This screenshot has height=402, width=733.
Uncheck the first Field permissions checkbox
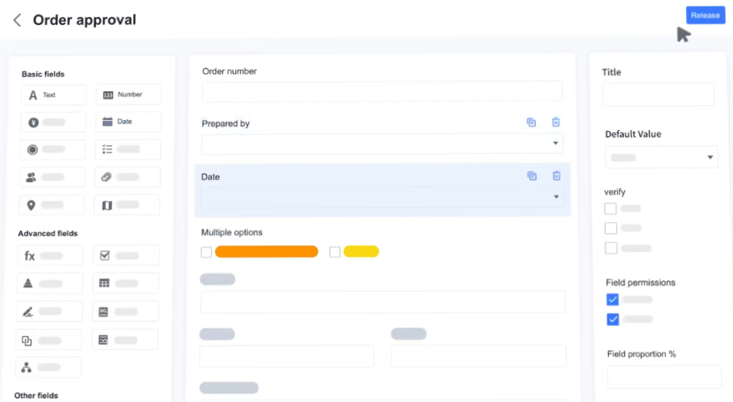pyautogui.click(x=612, y=299)
